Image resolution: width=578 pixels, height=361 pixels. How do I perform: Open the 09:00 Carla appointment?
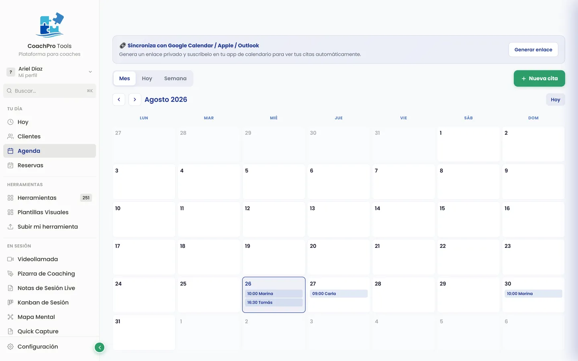[339, 294]
